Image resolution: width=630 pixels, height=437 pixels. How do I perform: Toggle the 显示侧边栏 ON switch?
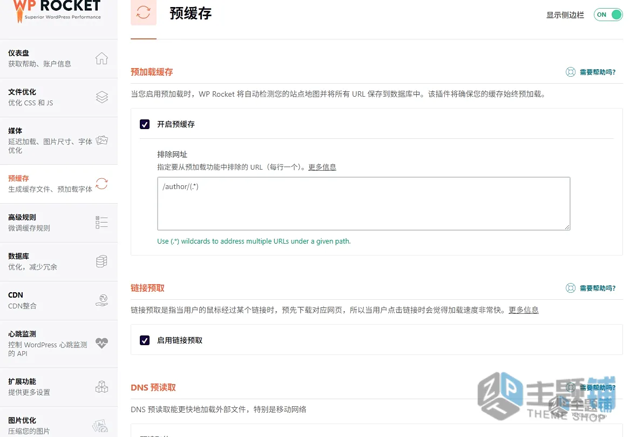tap(608, 15)
